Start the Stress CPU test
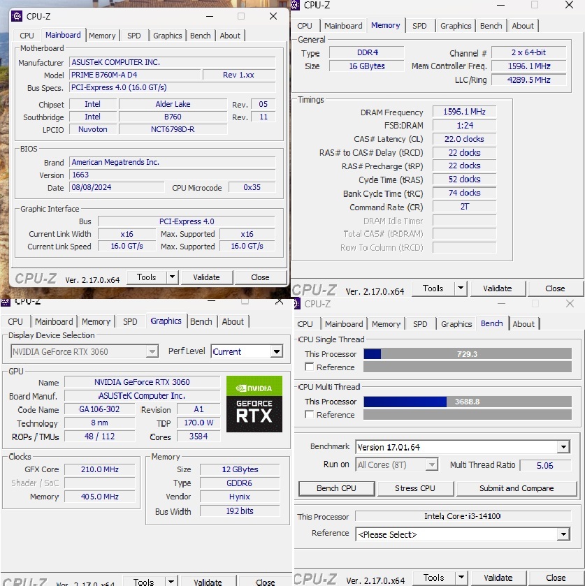This screenshot has width=585, height=586. 414,488
